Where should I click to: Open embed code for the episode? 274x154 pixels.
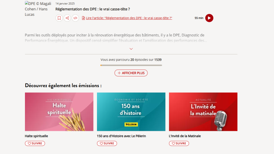pyautogui.click(x=75, y=18)
